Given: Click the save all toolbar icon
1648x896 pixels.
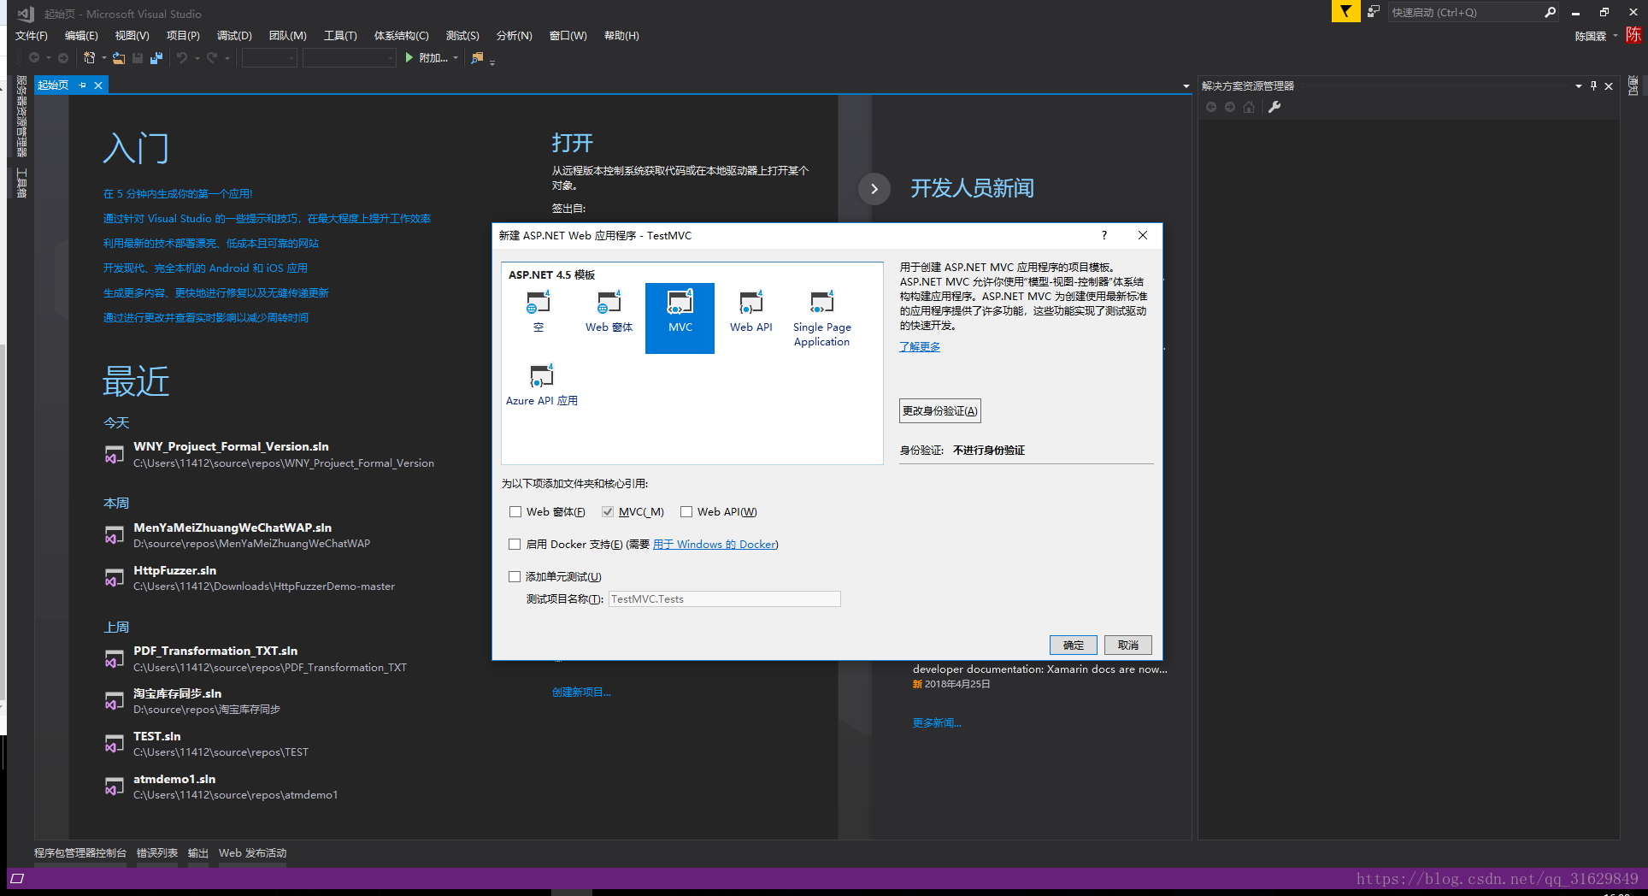Looking at the screenshot, I should (x=156, y=58).
